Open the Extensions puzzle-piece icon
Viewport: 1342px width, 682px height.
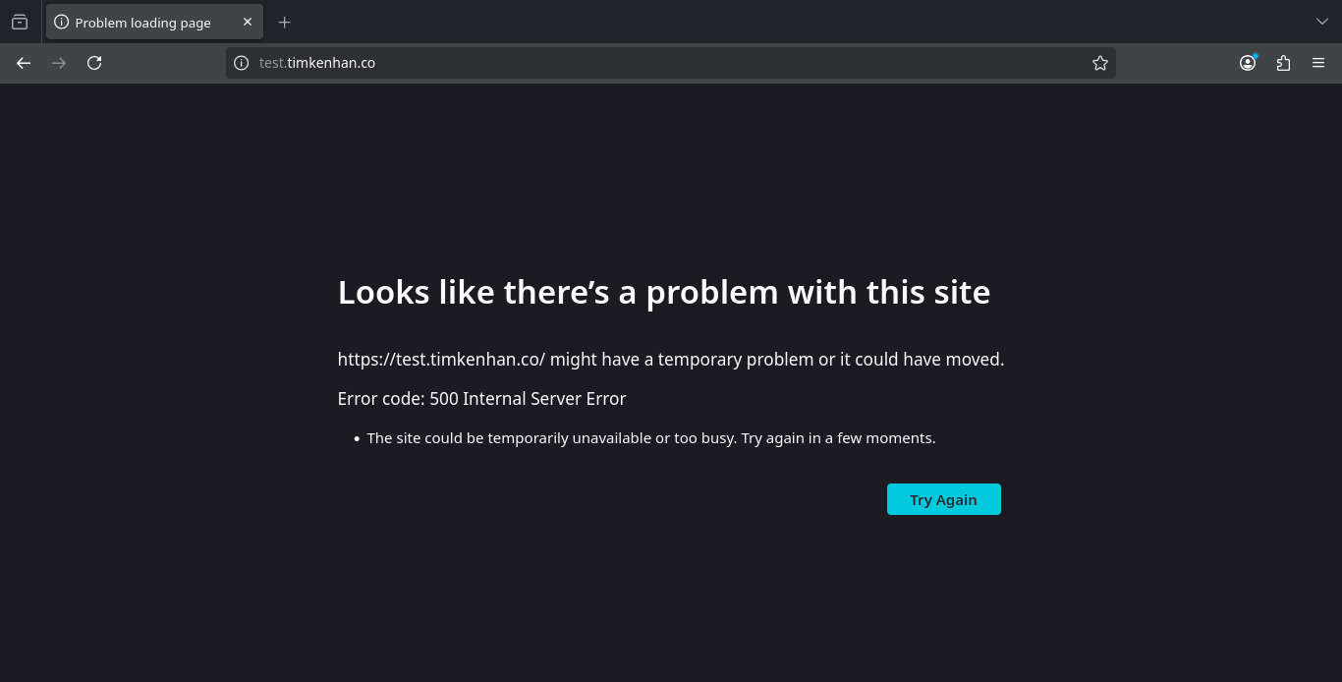click(1283, 62)
